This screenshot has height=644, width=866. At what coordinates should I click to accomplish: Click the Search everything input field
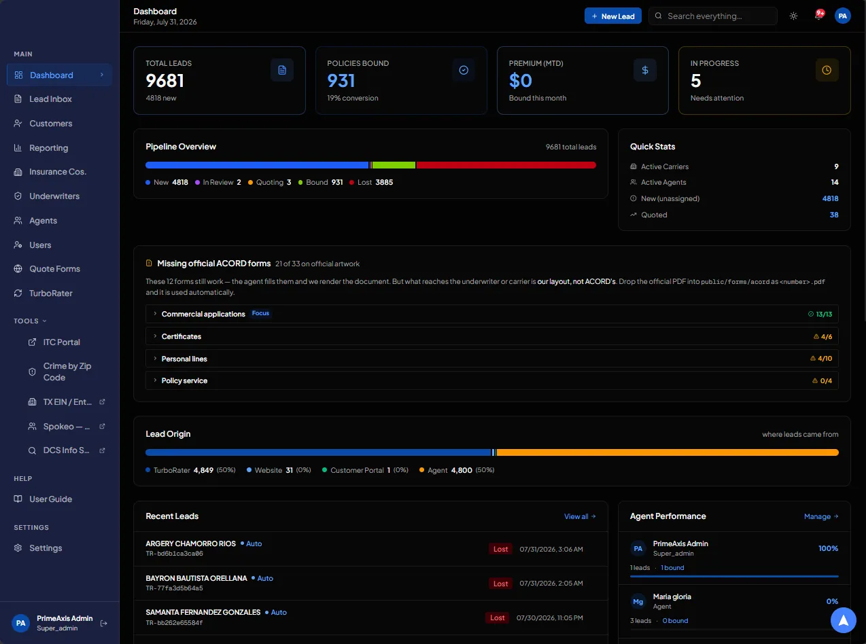click(x=712, y=16)
